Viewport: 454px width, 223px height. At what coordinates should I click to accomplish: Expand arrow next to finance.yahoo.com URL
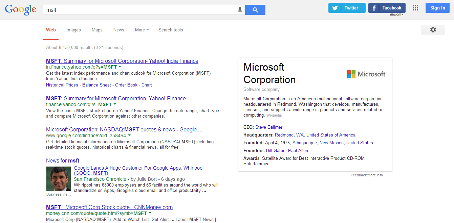[115, 104]
